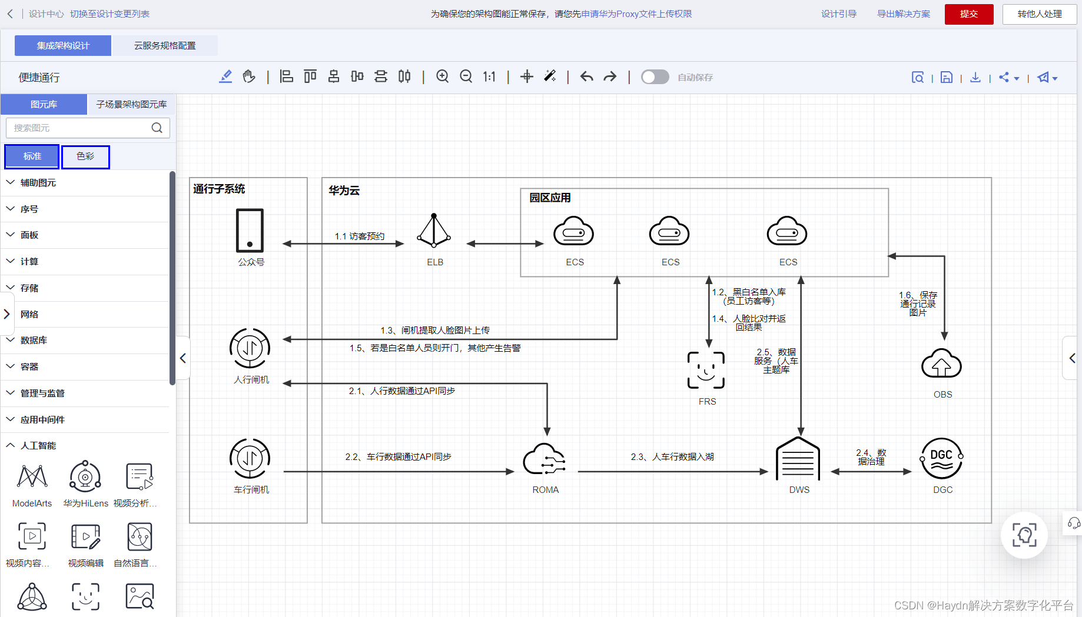This screenshot has width=1082, height=617.
Task: Click the distribute vertically icon
Action: [381, 76]
